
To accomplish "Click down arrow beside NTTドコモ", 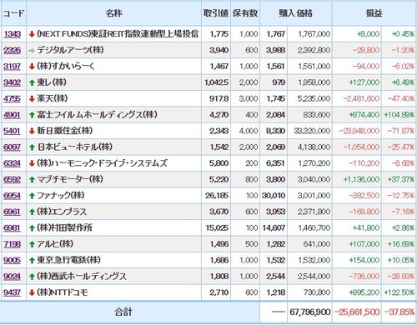I will click(x=32, y=292).
